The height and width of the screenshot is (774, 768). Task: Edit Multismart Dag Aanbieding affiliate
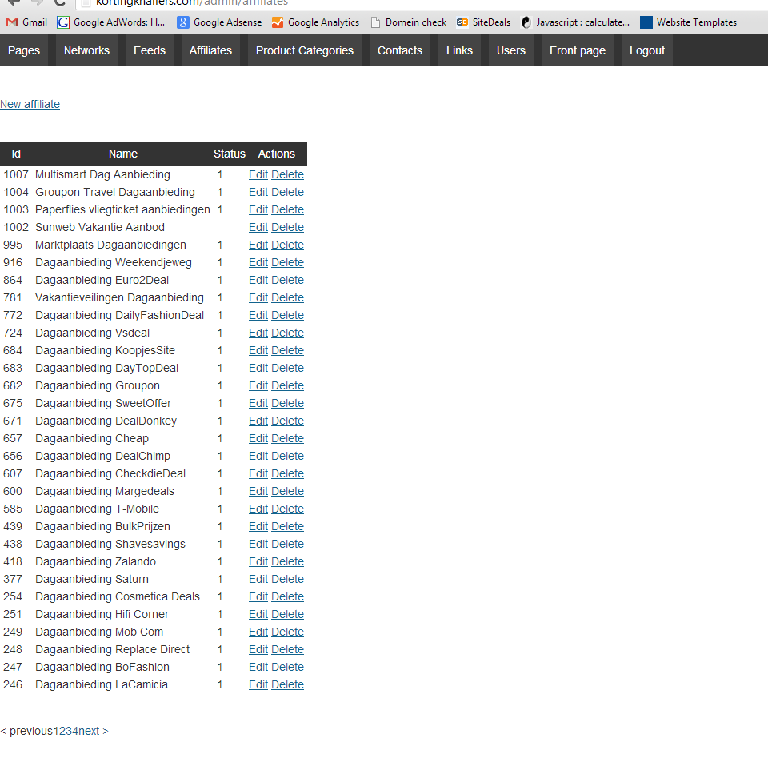point(258,175)
